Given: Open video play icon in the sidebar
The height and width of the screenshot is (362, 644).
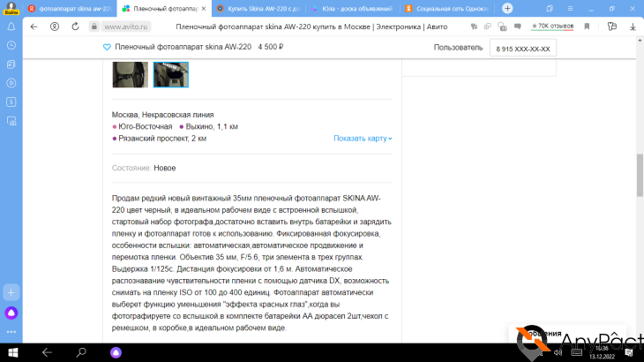Looking at the screenshot, I should tap(11, 83).
